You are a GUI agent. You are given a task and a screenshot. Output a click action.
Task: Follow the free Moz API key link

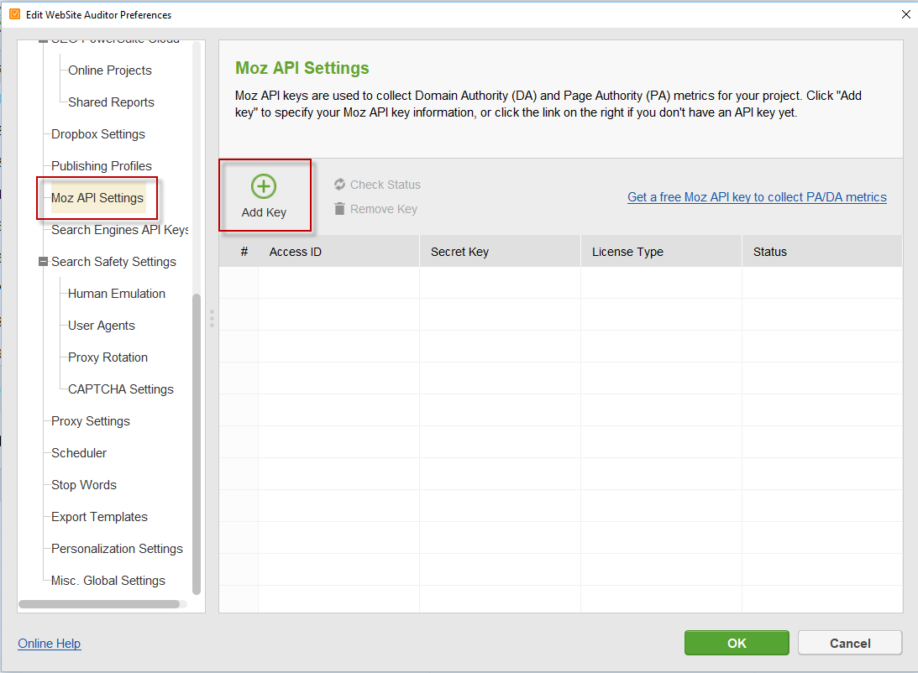[x=757, y=197]
